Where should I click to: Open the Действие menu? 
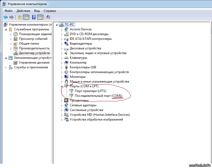click(x=23, y=11)
